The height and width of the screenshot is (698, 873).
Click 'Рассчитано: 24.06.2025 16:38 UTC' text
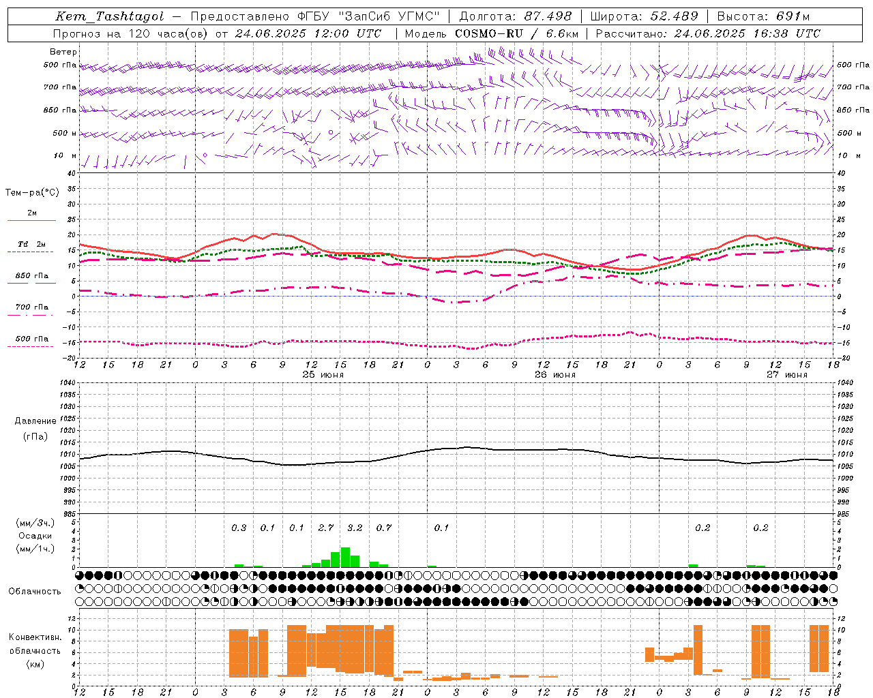tap(708, 33)
